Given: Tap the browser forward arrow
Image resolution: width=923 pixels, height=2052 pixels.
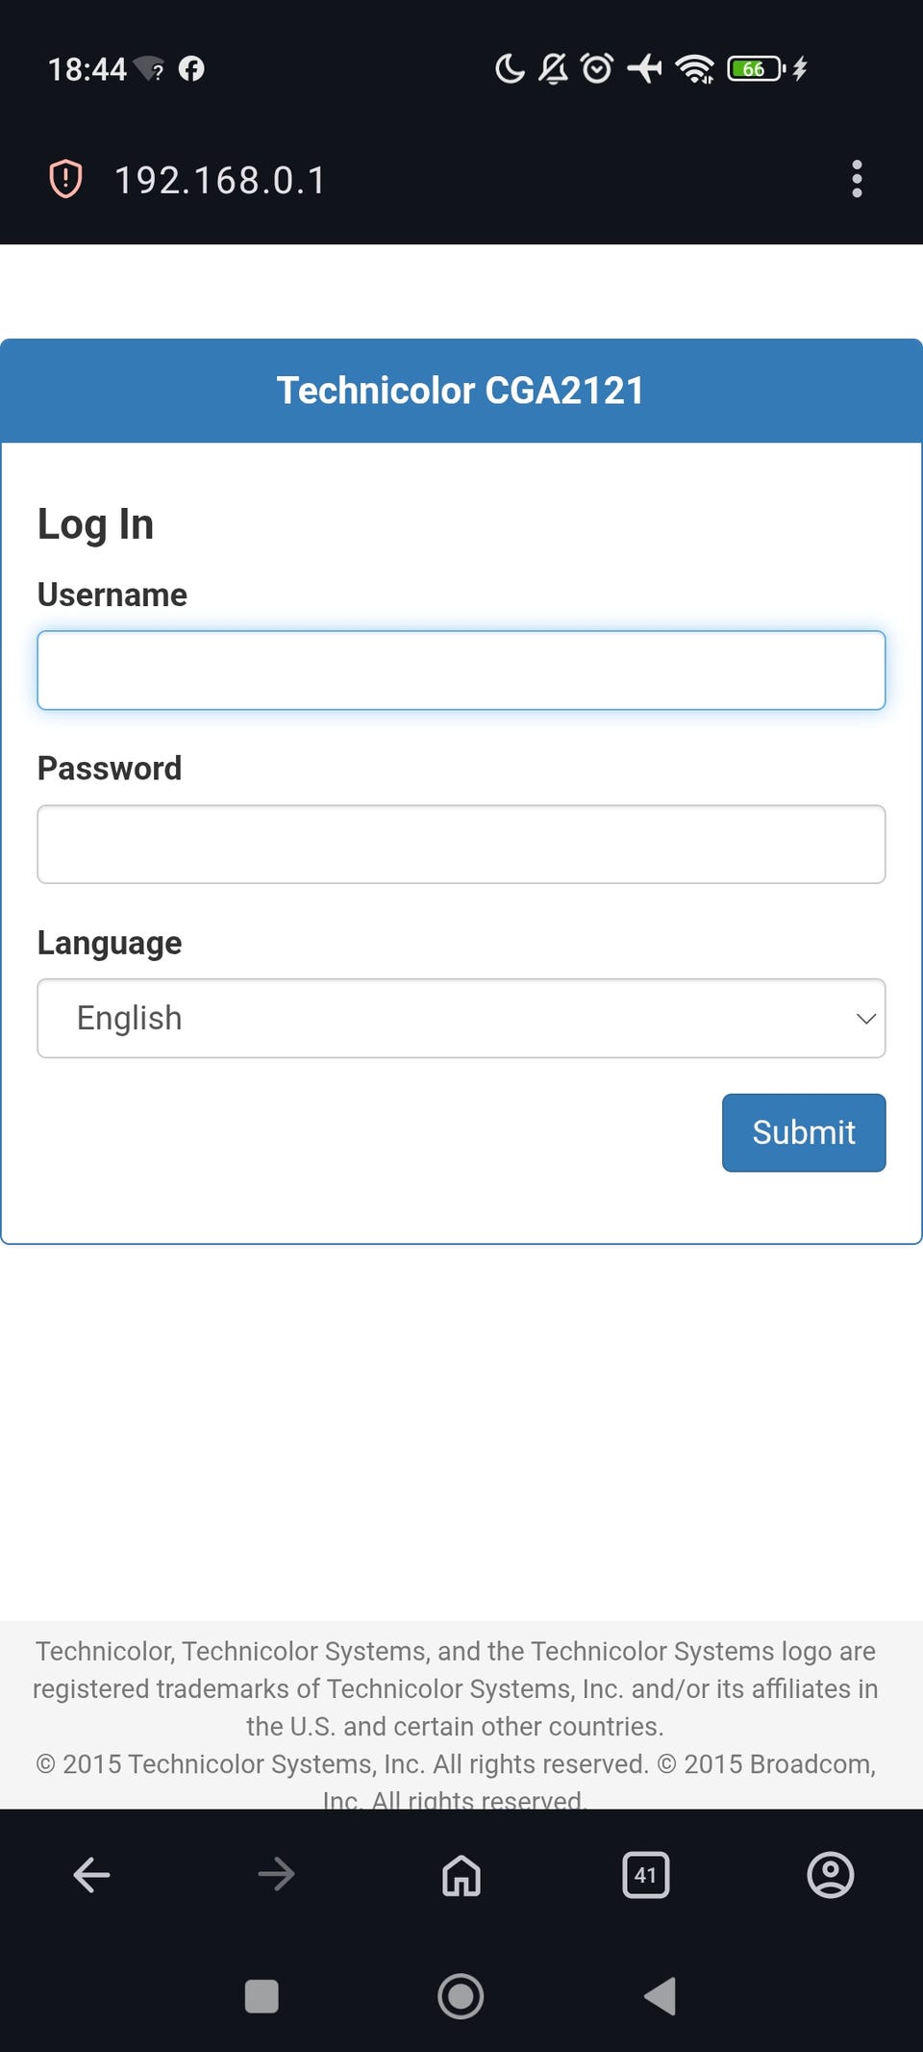Looking at the screenshot, I should click(277, 1874).
